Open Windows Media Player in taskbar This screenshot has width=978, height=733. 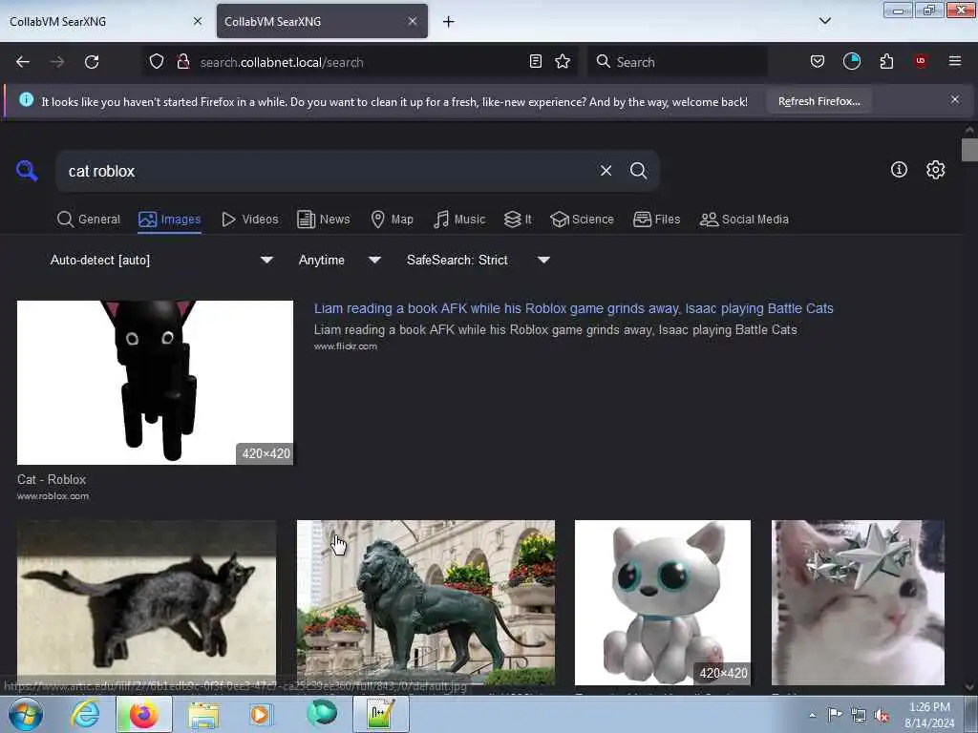pyautogui.click(x=261, y=714)
